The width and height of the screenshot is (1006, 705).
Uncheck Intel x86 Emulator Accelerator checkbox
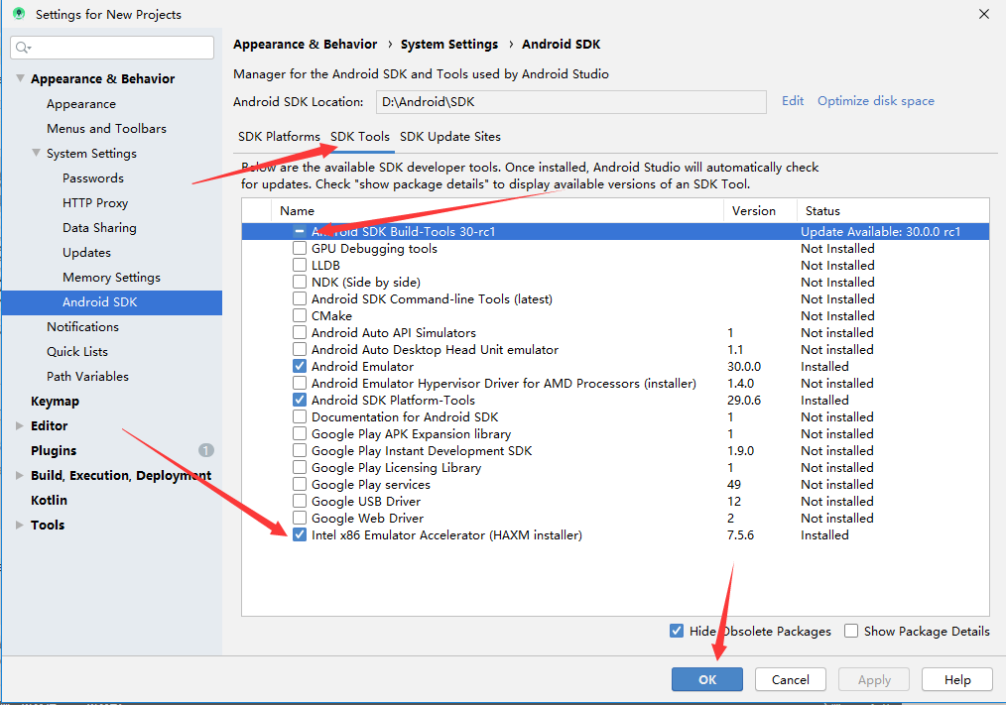pos(300,535)
